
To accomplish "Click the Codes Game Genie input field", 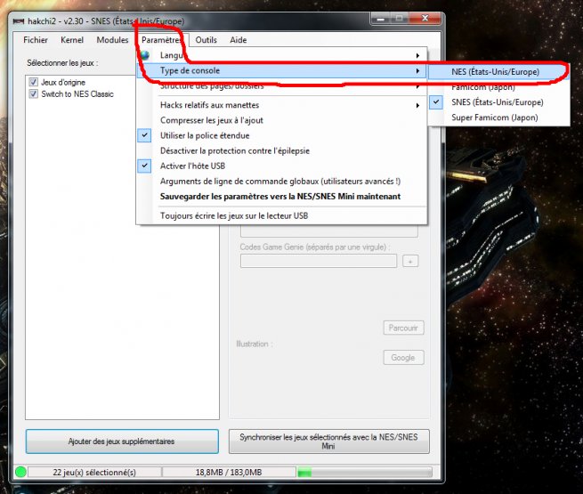I will tap(319, 261).
